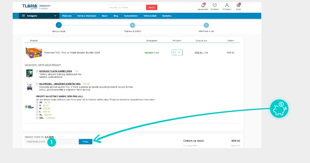Screen dimensions: 310x163
Task: Open the Vydavatelství menu item
Action: coord(131,16)
